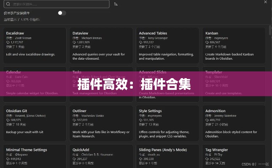Open the Minimal Theme Settings plugin card
The width and height of the screenshot is (272, 168).
click(35, 156)
